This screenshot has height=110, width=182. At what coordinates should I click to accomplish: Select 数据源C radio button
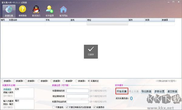(26, 81)
